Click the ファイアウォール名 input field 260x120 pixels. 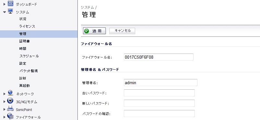click(159, 57)
